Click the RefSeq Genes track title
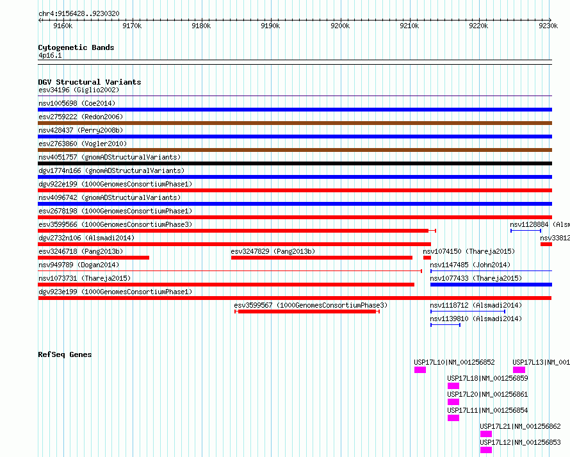 click(x=65, y=354)
